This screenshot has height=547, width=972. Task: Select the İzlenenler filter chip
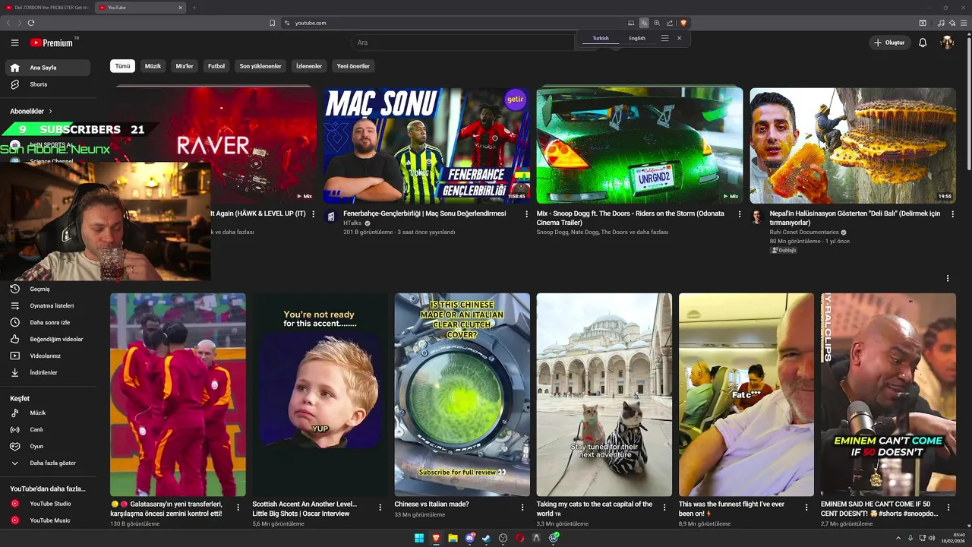click(x=309, y=66)
